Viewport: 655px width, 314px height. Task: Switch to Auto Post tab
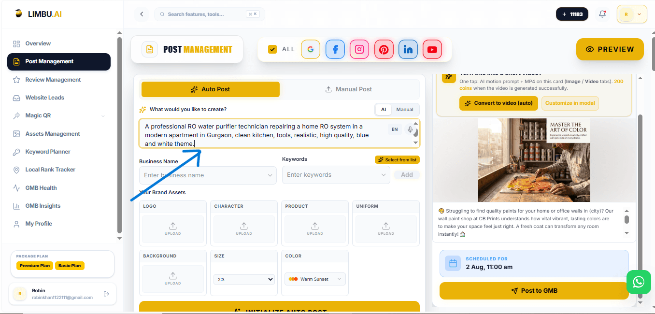point(210,89)
